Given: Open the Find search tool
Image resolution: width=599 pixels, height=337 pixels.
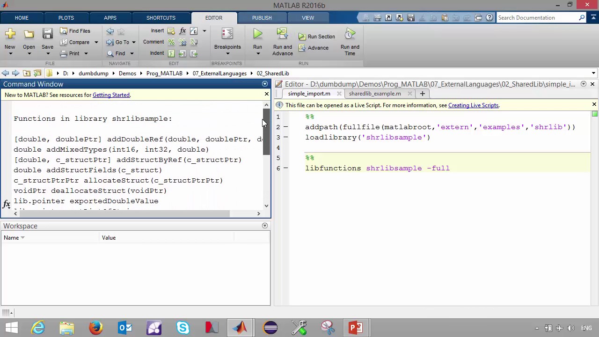Looking at the screenshot, I should click(116, 53).
